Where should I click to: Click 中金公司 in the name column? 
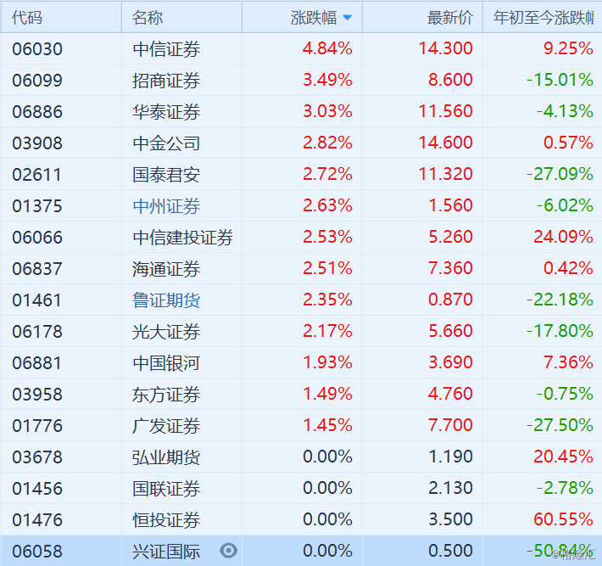(166, 143)
